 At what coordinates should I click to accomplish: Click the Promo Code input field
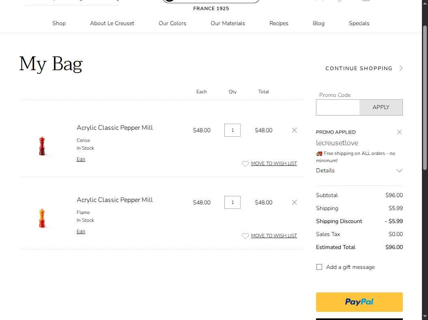[338, 107]
